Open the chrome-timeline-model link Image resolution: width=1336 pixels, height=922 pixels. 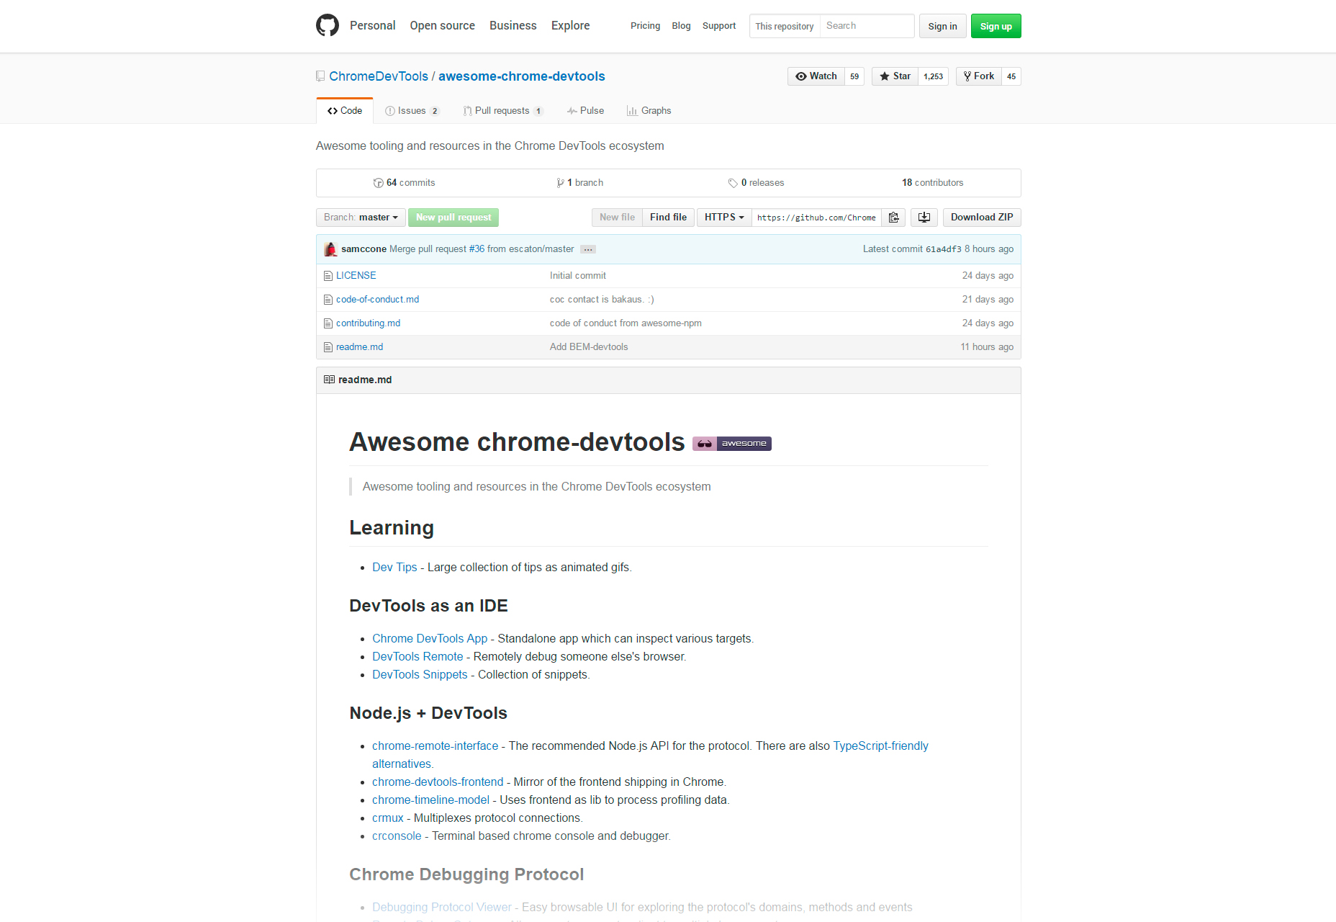430,800
